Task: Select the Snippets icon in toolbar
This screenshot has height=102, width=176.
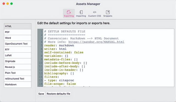Action: tap(108, 12)
